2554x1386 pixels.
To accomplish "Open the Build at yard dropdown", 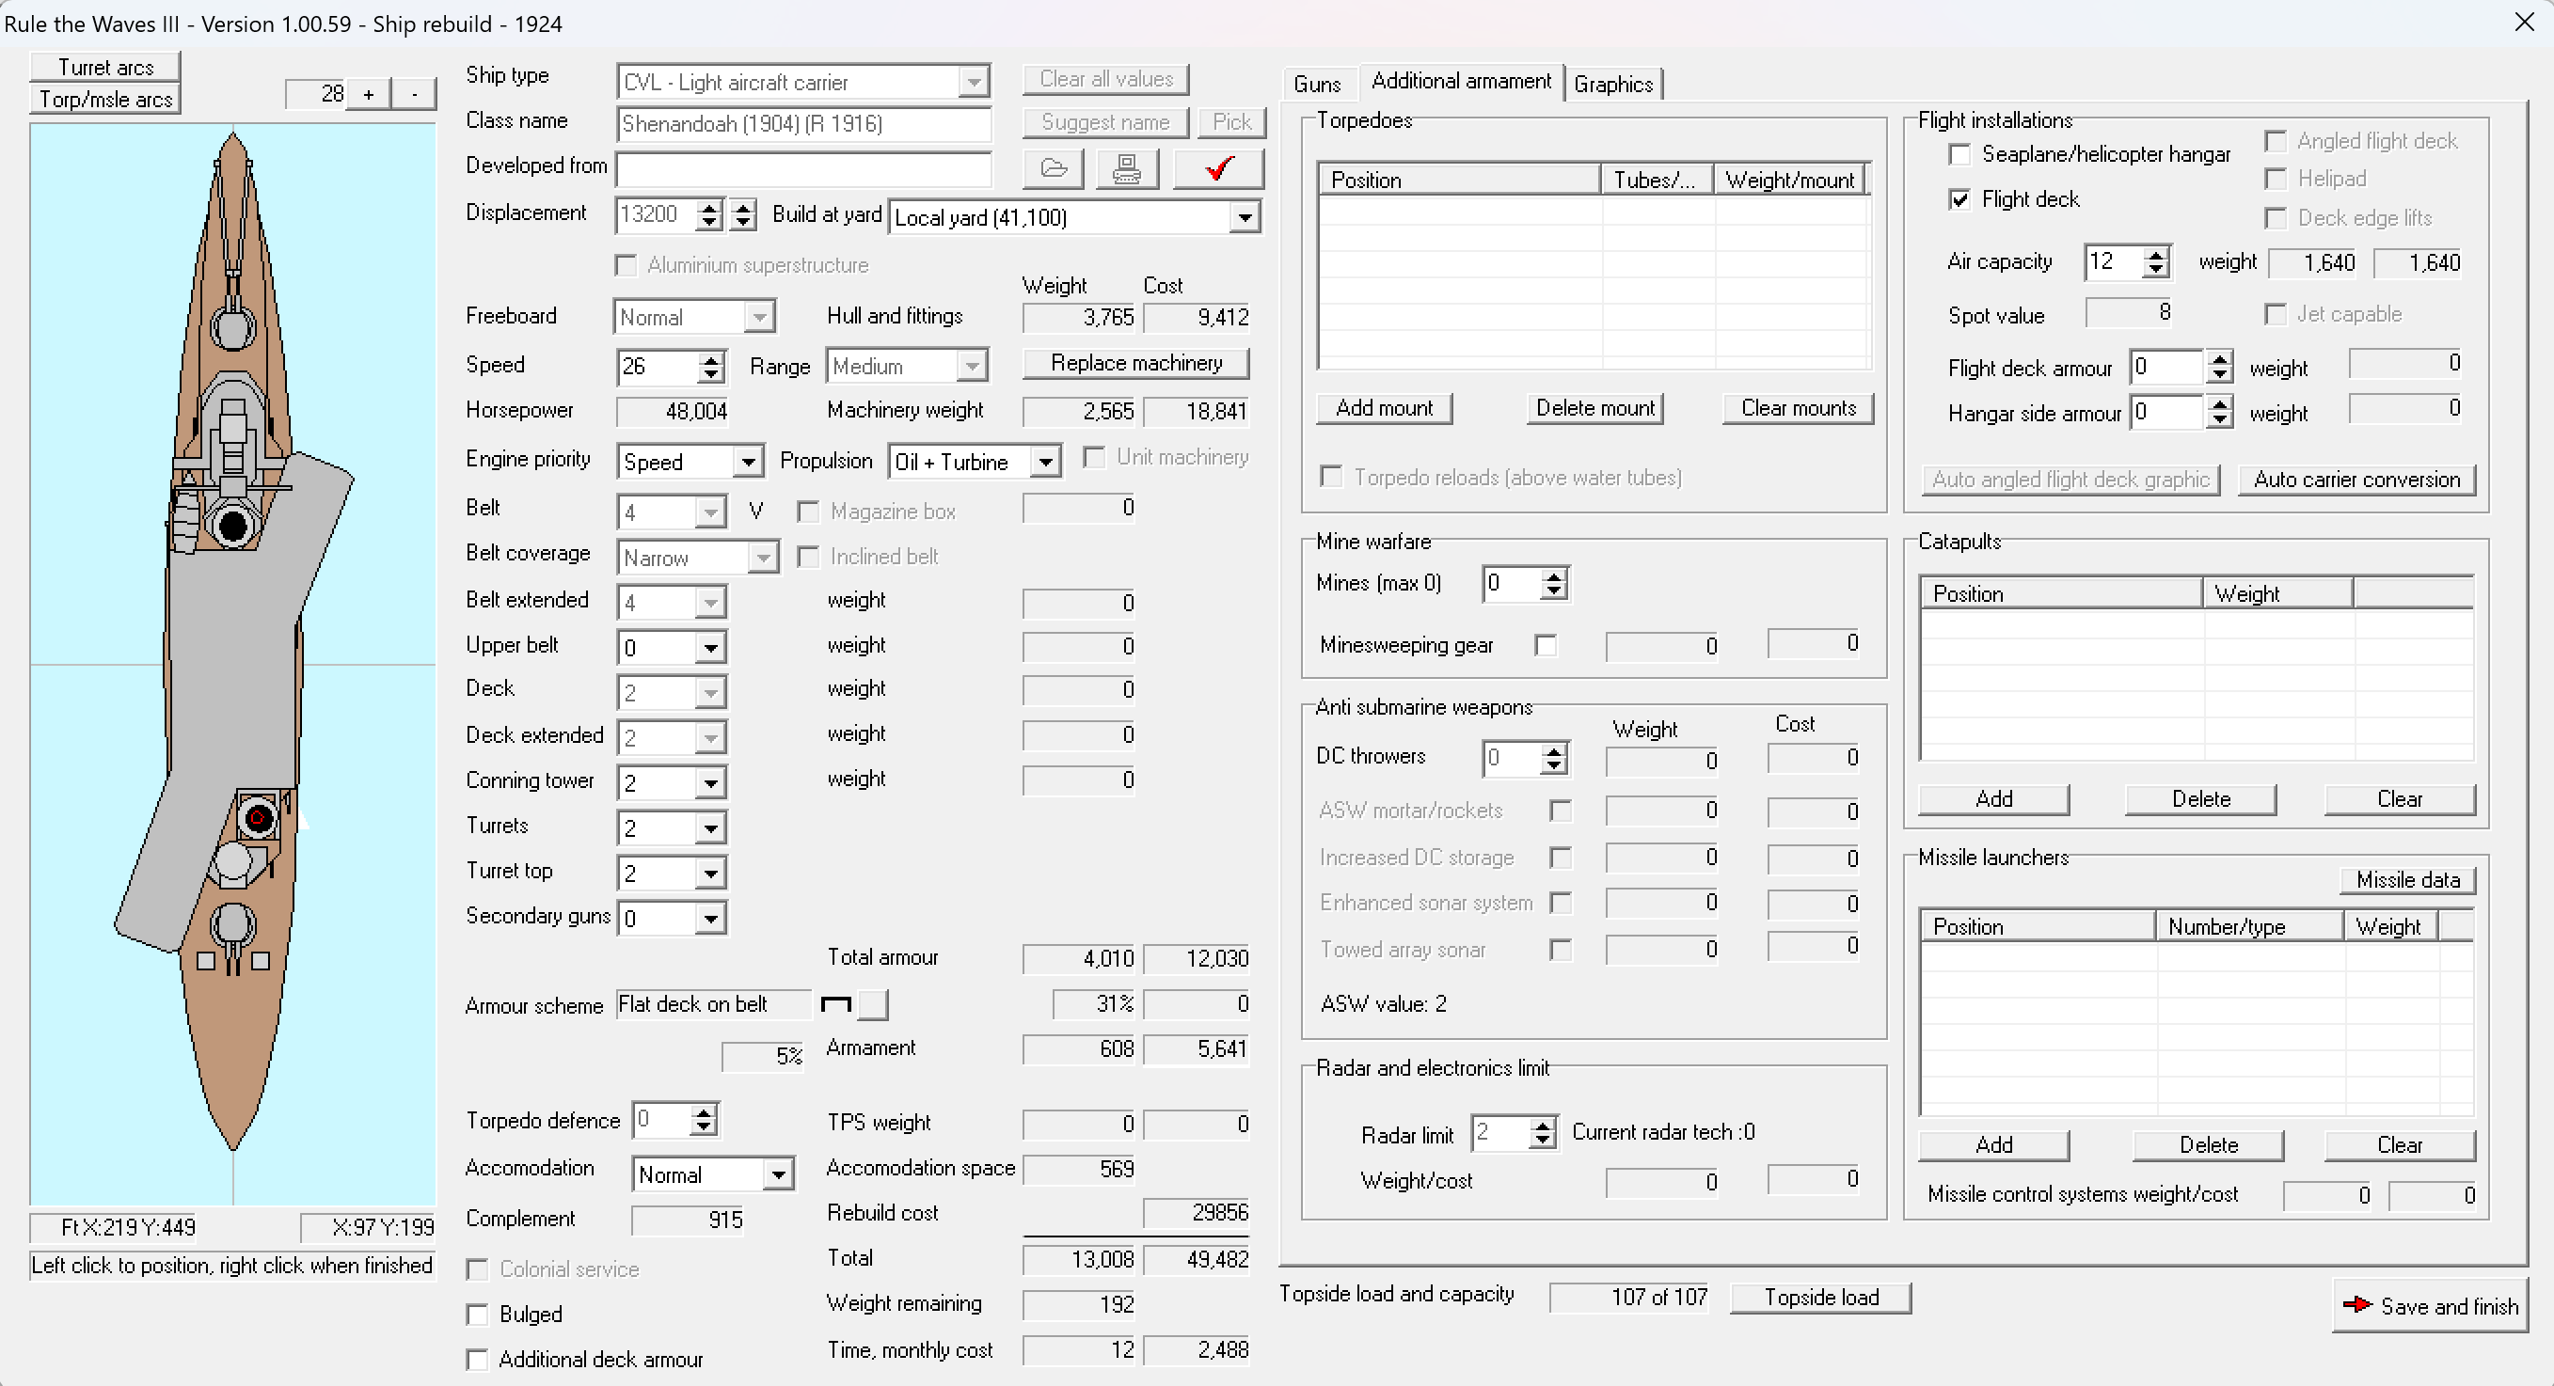I will 1245,217.
